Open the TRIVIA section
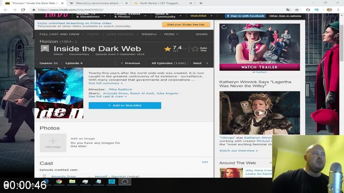 coord(93,34)
